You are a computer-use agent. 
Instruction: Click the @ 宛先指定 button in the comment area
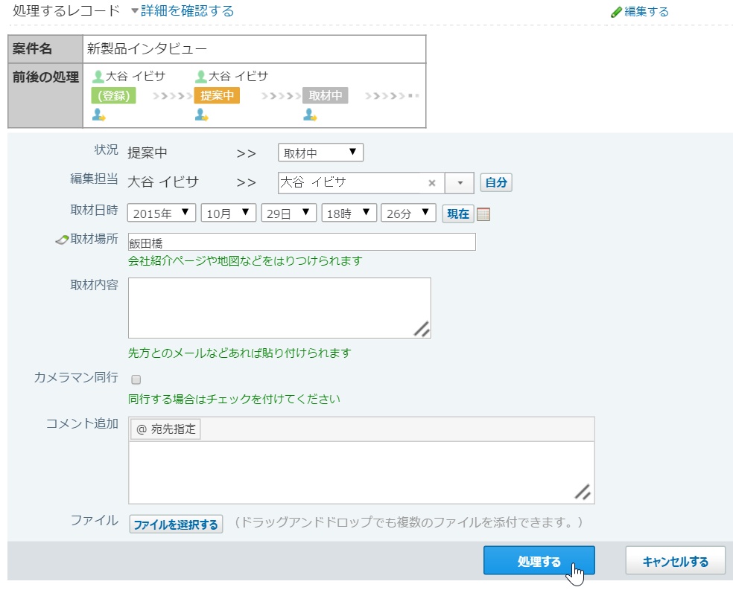(x=165, y=429)
